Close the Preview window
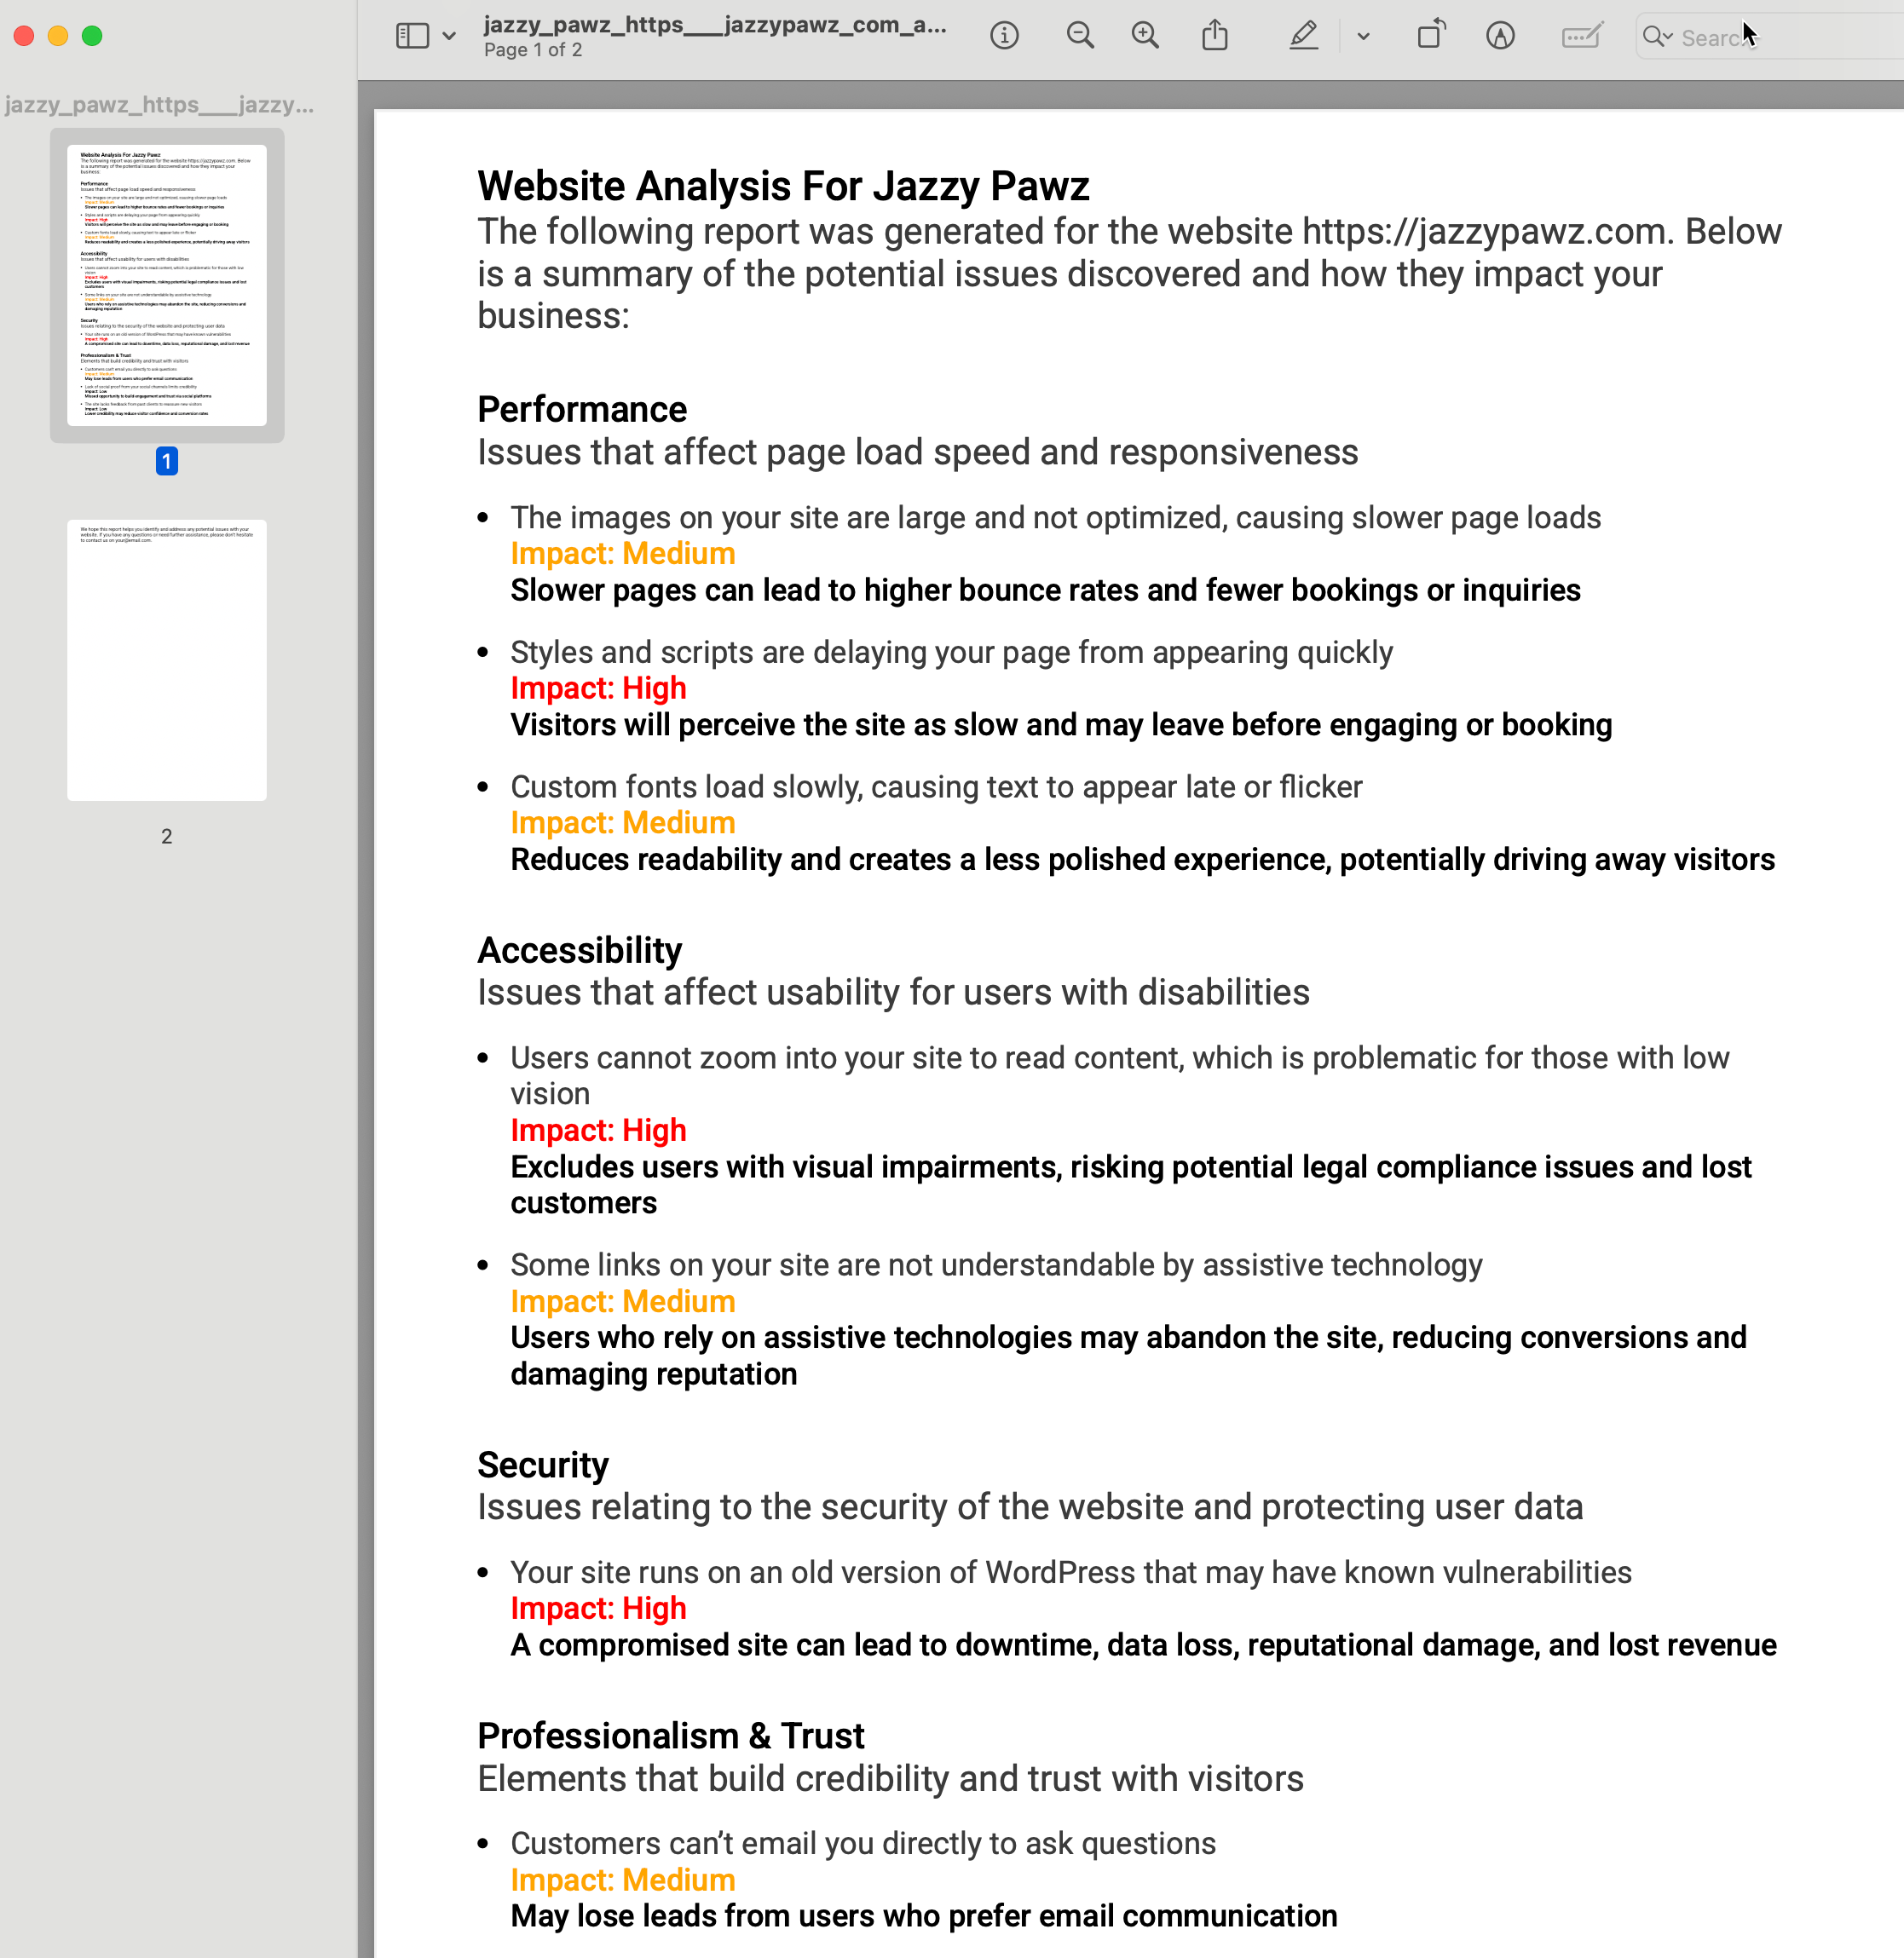Image resolution: width=1904 pixels, height=1958 pixels. (24, 36)
